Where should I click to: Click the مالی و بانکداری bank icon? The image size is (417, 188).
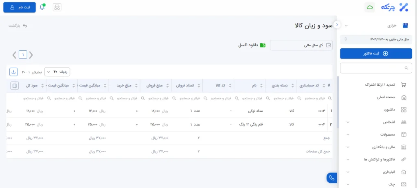404,147
